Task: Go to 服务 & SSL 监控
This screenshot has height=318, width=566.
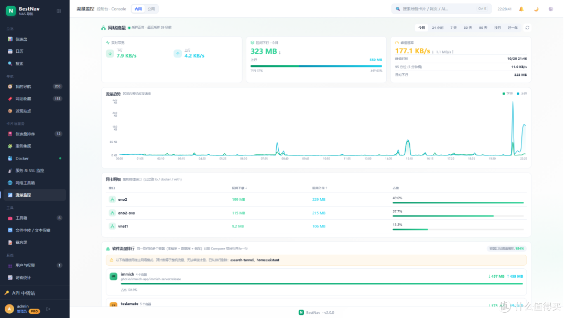Action: [x=35, y=171]
